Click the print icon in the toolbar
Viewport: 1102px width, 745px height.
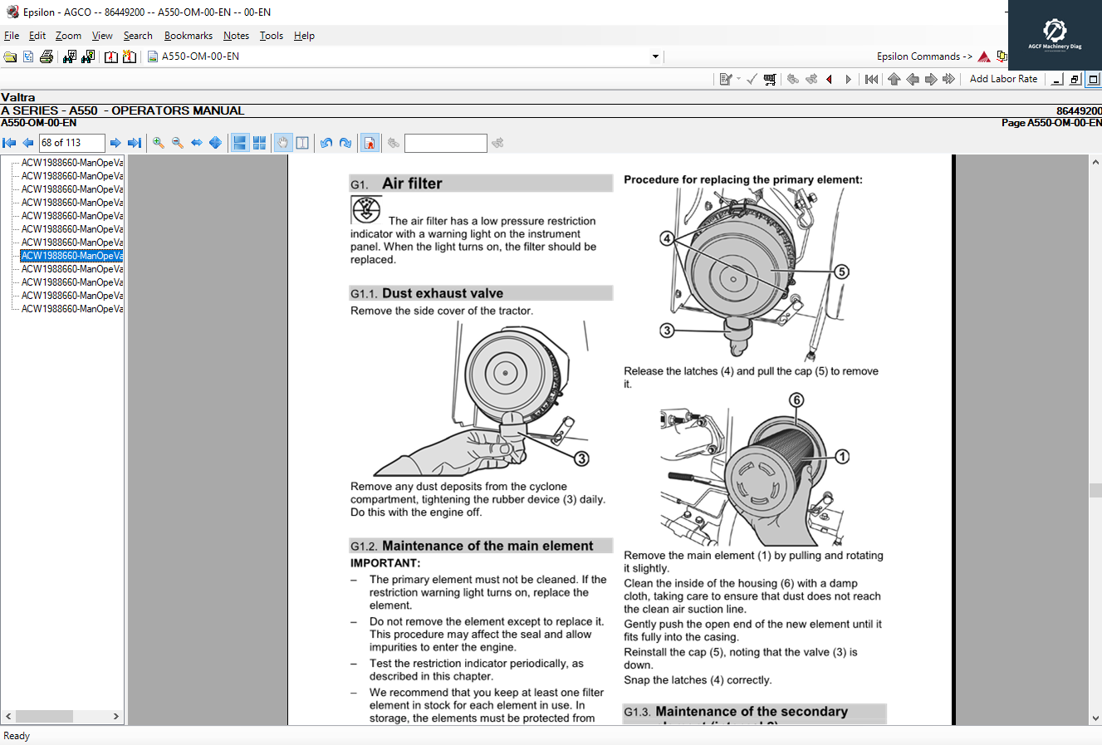click(x=47, y=56)
